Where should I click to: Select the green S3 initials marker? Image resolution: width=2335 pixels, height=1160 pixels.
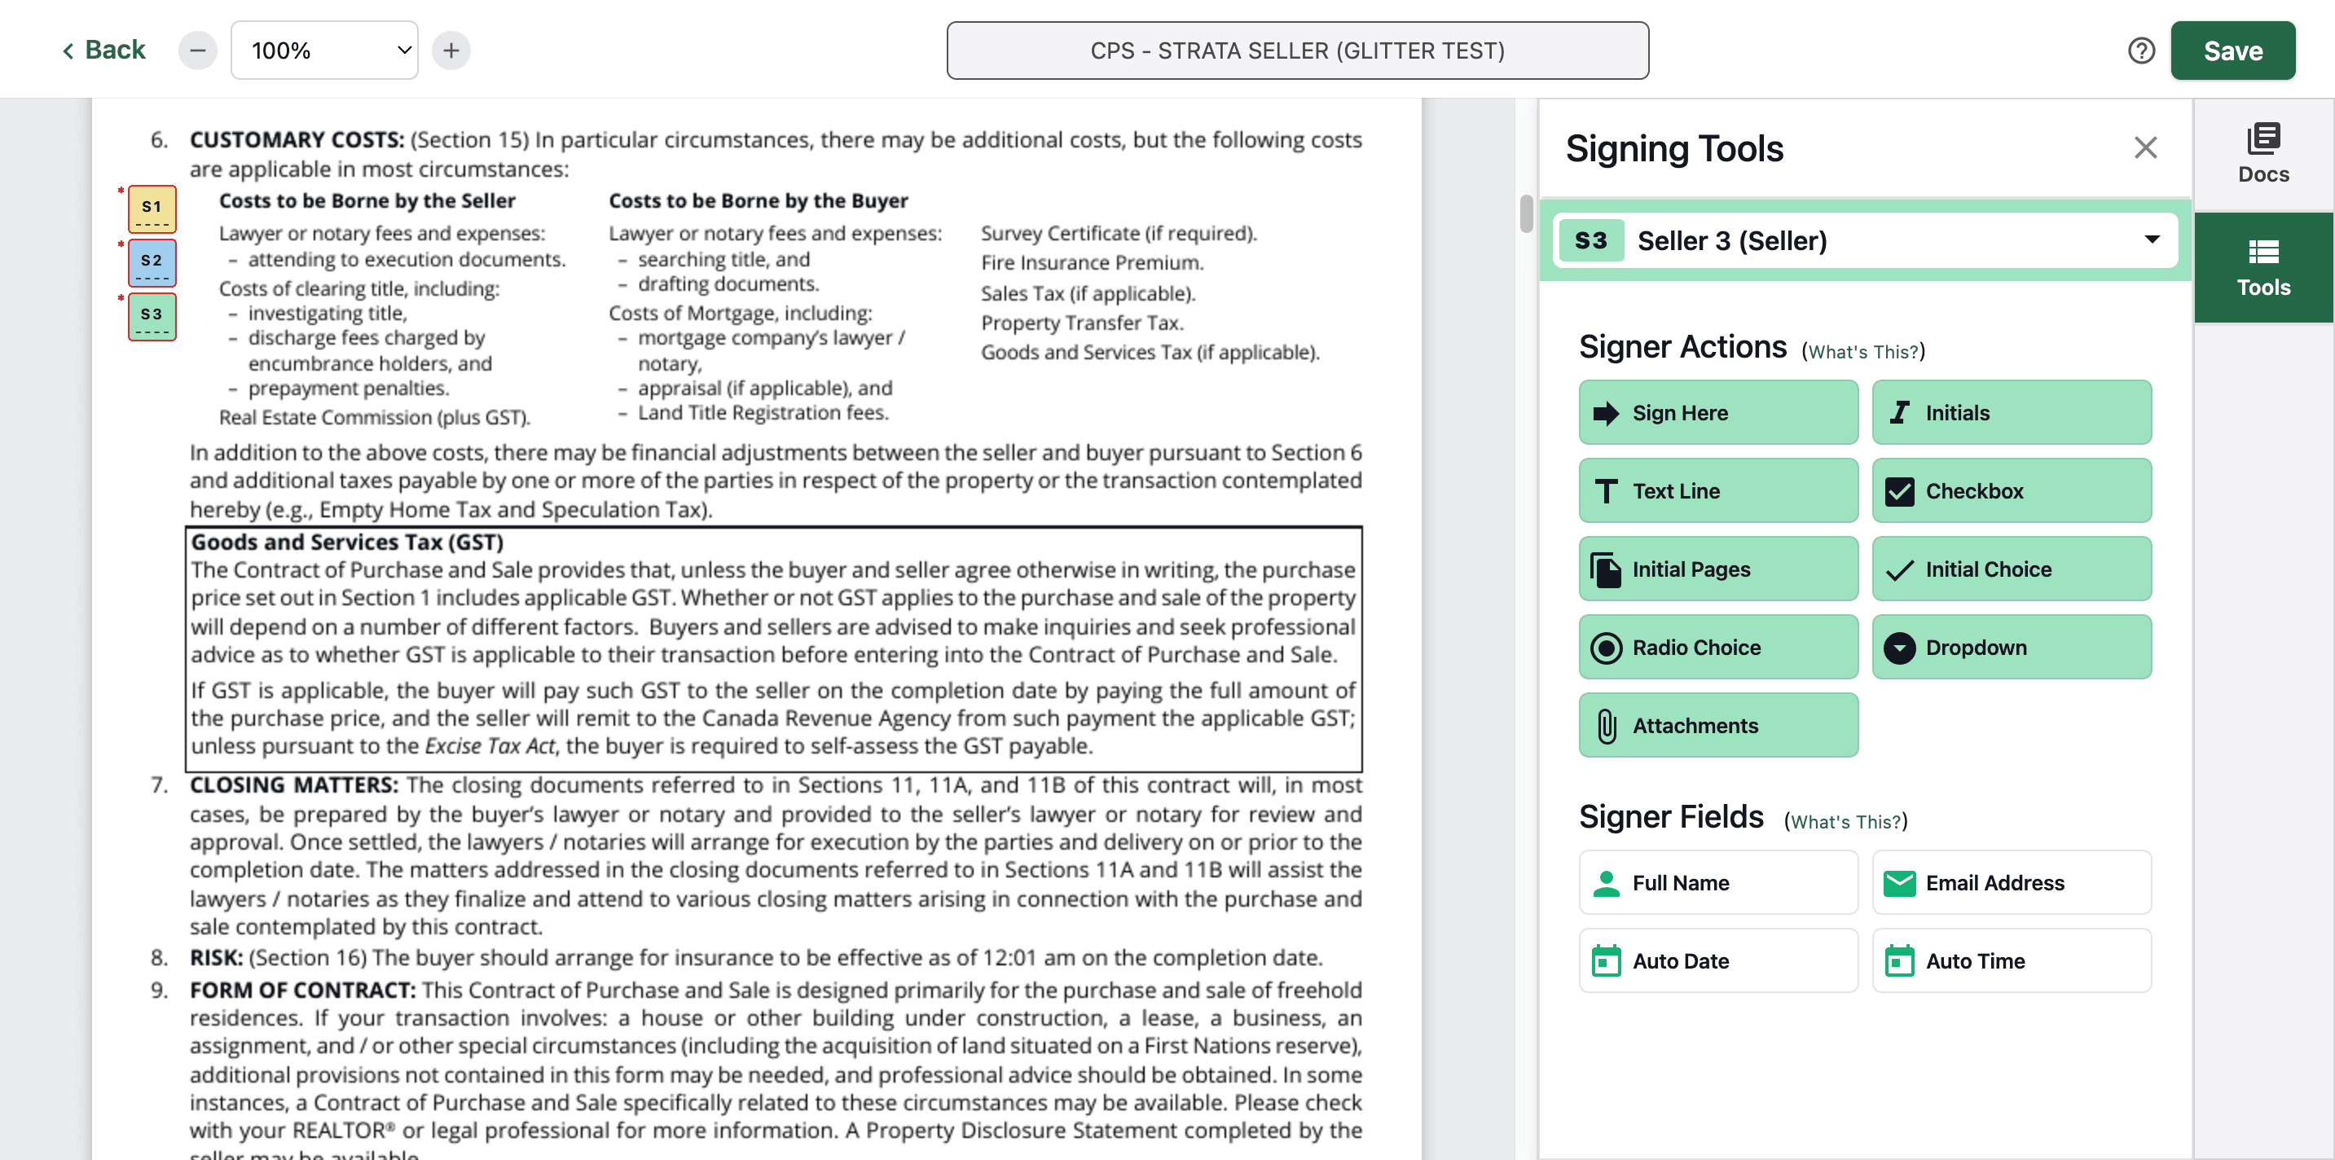(x=152, y=316)
